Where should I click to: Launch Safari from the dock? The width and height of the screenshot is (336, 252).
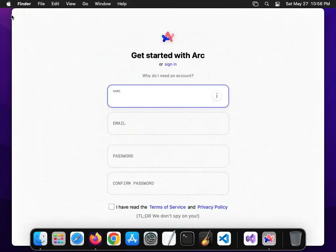click(x=77, y=239)
